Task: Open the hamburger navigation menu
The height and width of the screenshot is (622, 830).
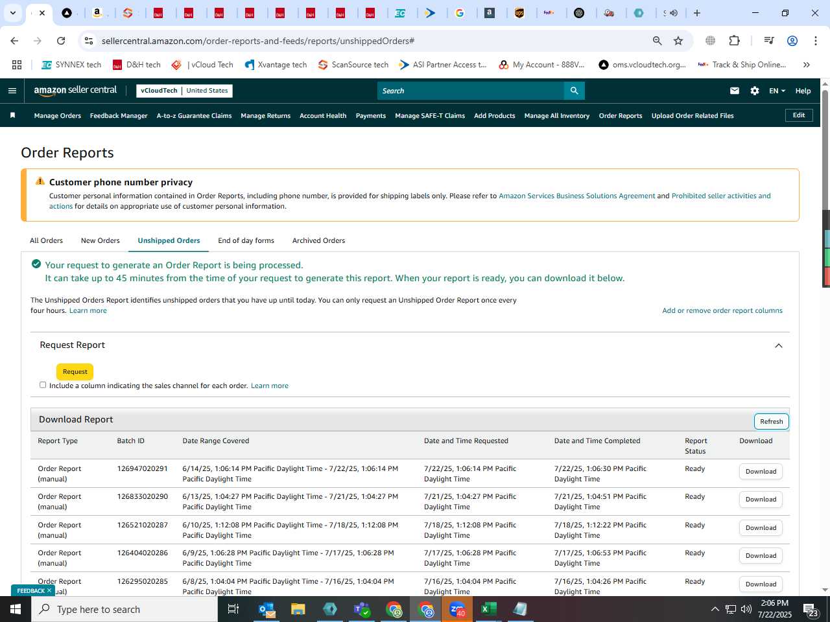Action: coord(12,91)
